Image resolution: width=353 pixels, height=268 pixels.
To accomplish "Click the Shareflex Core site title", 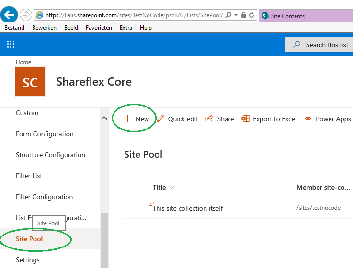I will coord(94,82).
